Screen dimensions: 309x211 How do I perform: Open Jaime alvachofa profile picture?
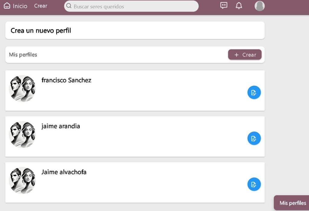(22, 180)
